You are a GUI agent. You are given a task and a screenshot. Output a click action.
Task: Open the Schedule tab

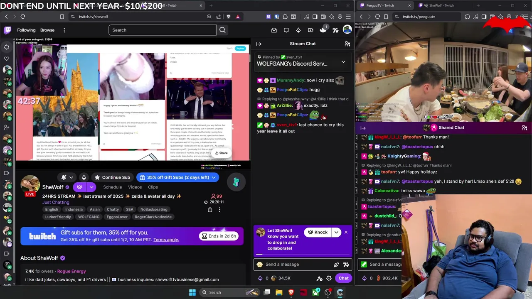coord(112,187)
